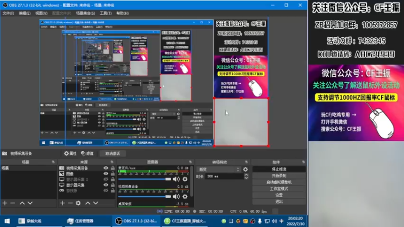Screen dimensions: 404x227
Task: Open the 编辑 menu
Action: 24,13
